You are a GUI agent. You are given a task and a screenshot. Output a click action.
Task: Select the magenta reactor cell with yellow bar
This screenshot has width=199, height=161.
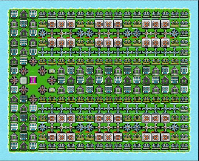33,80
